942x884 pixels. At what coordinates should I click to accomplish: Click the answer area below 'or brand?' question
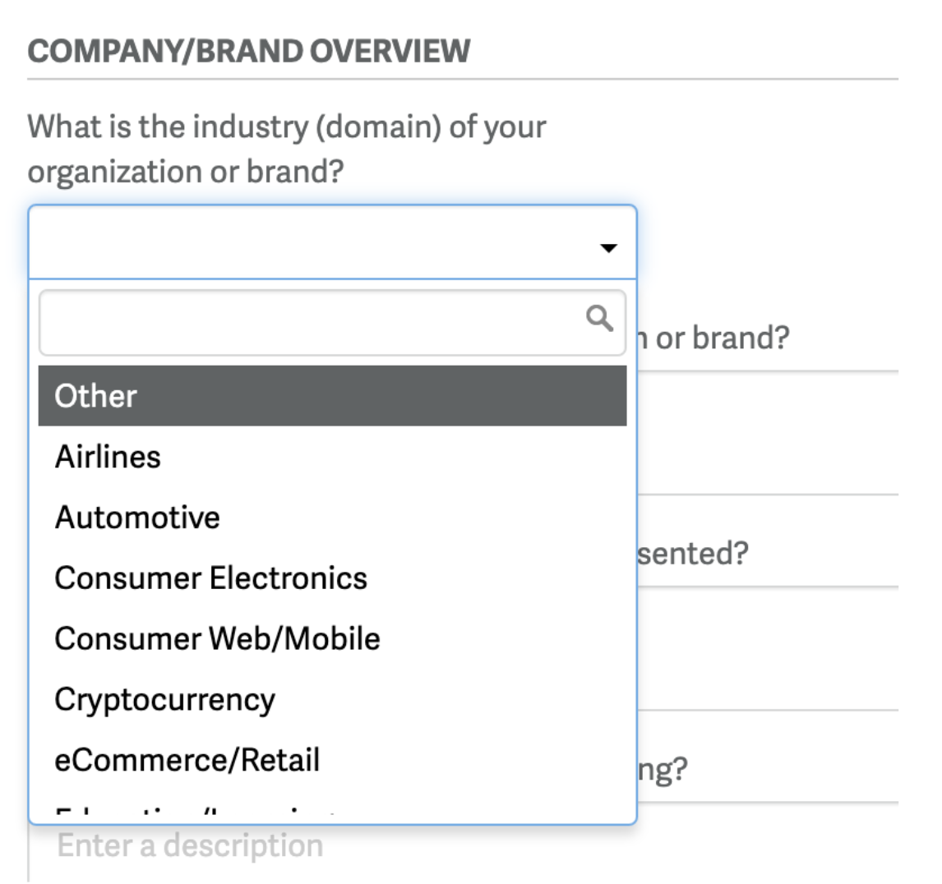coord(768,432)
